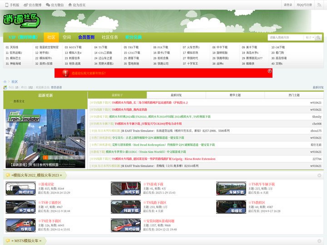Click the 逍遥社区 site logo

click(22, 21)
